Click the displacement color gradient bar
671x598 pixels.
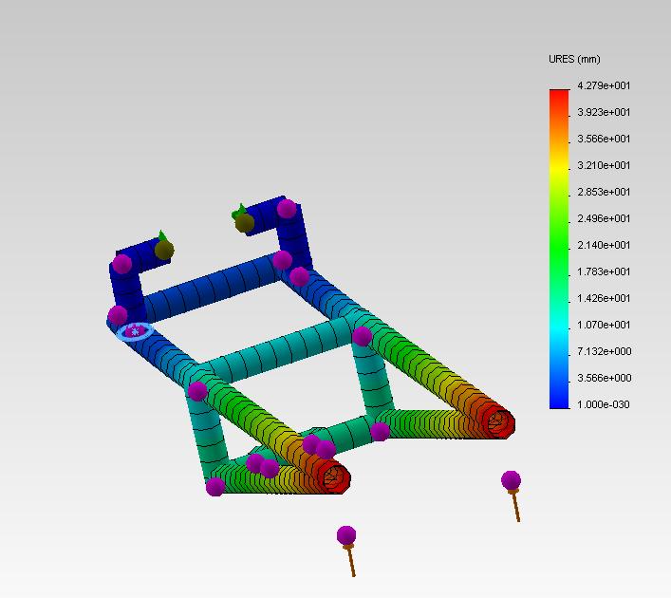click(x=559, y=249)
